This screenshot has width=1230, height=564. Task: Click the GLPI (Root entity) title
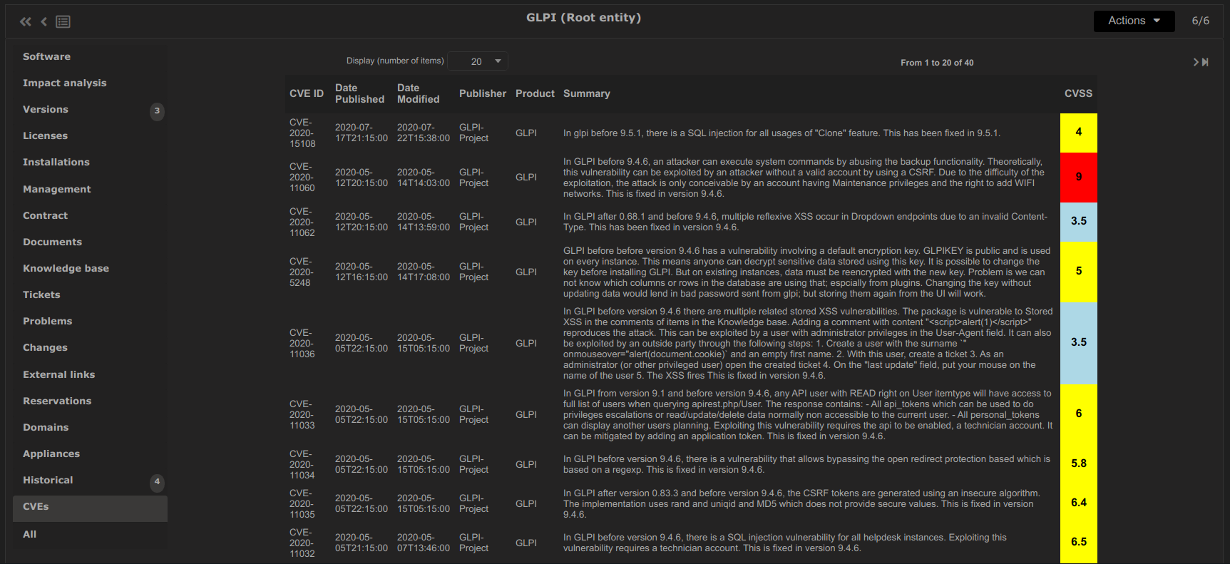point(583,18)
